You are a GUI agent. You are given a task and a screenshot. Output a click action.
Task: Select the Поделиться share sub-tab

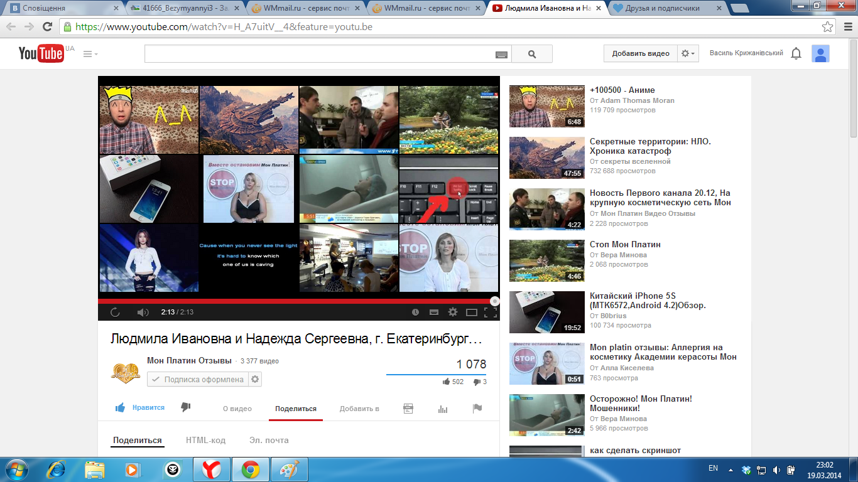(x=138, y=441)
